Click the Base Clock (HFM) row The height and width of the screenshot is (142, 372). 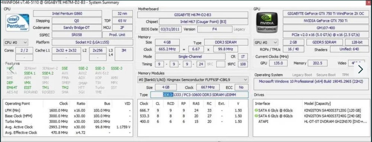(x=68, y=116)
